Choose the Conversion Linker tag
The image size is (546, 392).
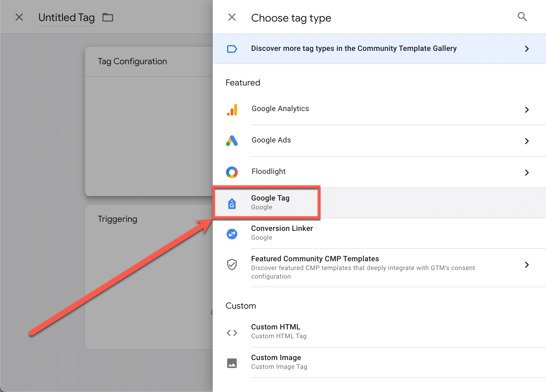click(x=379, y=233)
